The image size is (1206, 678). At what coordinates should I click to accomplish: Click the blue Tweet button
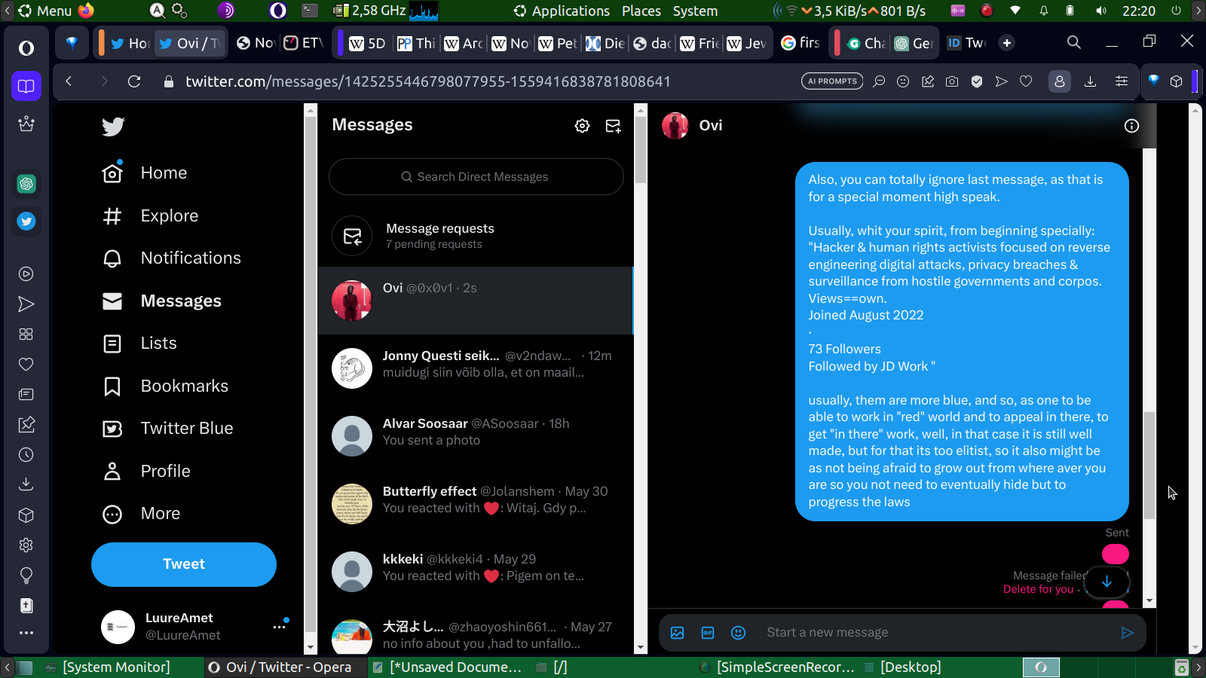click(x=184, y=564)
